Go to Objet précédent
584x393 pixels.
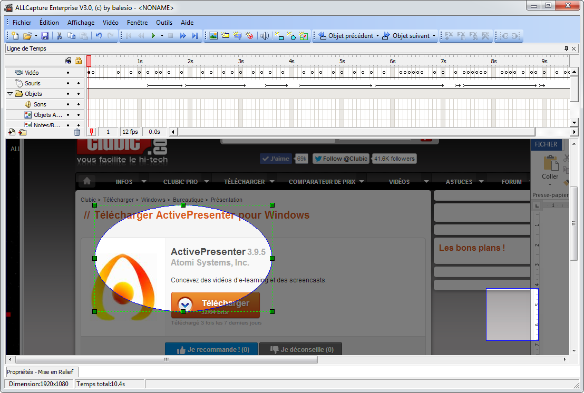[x=346, y=36]
